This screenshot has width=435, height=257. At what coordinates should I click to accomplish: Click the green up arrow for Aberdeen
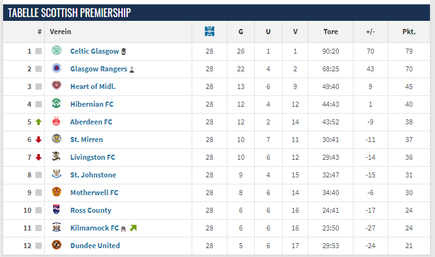coord(39,122)
